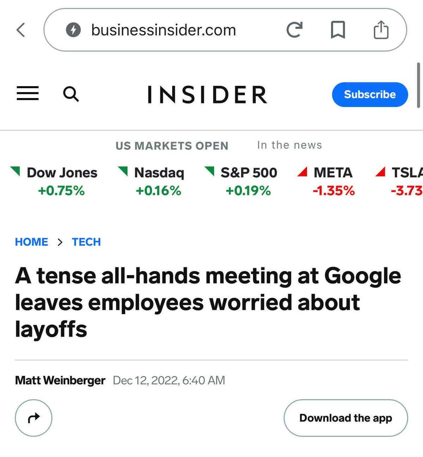Go to HOME breadcrumb
This screenshot has height=457, width=423.
point(31,242)
